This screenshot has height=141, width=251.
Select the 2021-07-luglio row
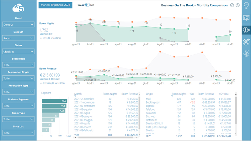pyautogui.click(x=106, y=113)
